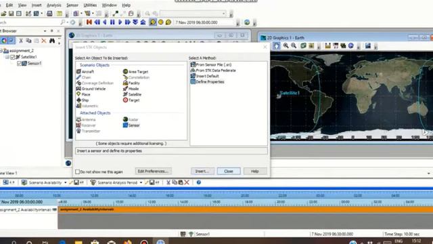The image size is (433, 244).
Task: Open the Object Browser panel options dropdown arrow
Action: [45, 31]
